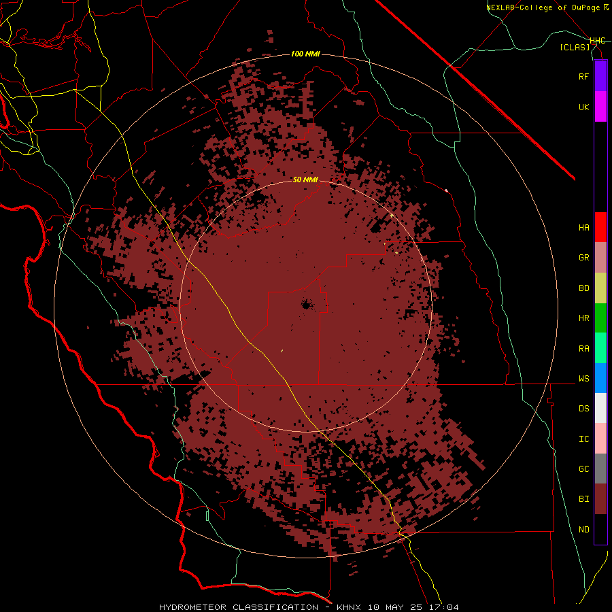
Task: Click the WS blue legend swatch
Action: click(600, 378)
